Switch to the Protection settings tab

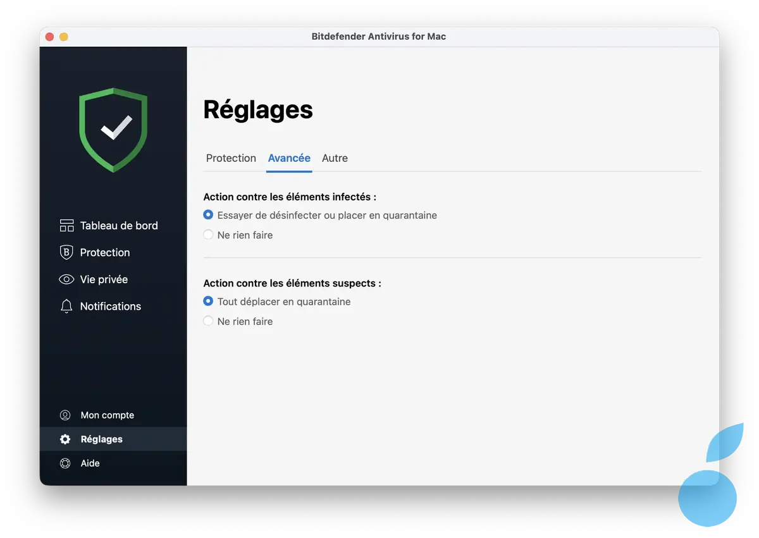click(231, 158)
